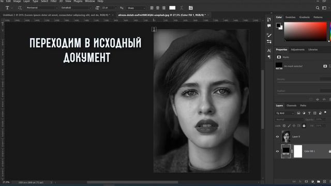
Task: Hide the Layer 0 layer
Action: pos(277,136)
